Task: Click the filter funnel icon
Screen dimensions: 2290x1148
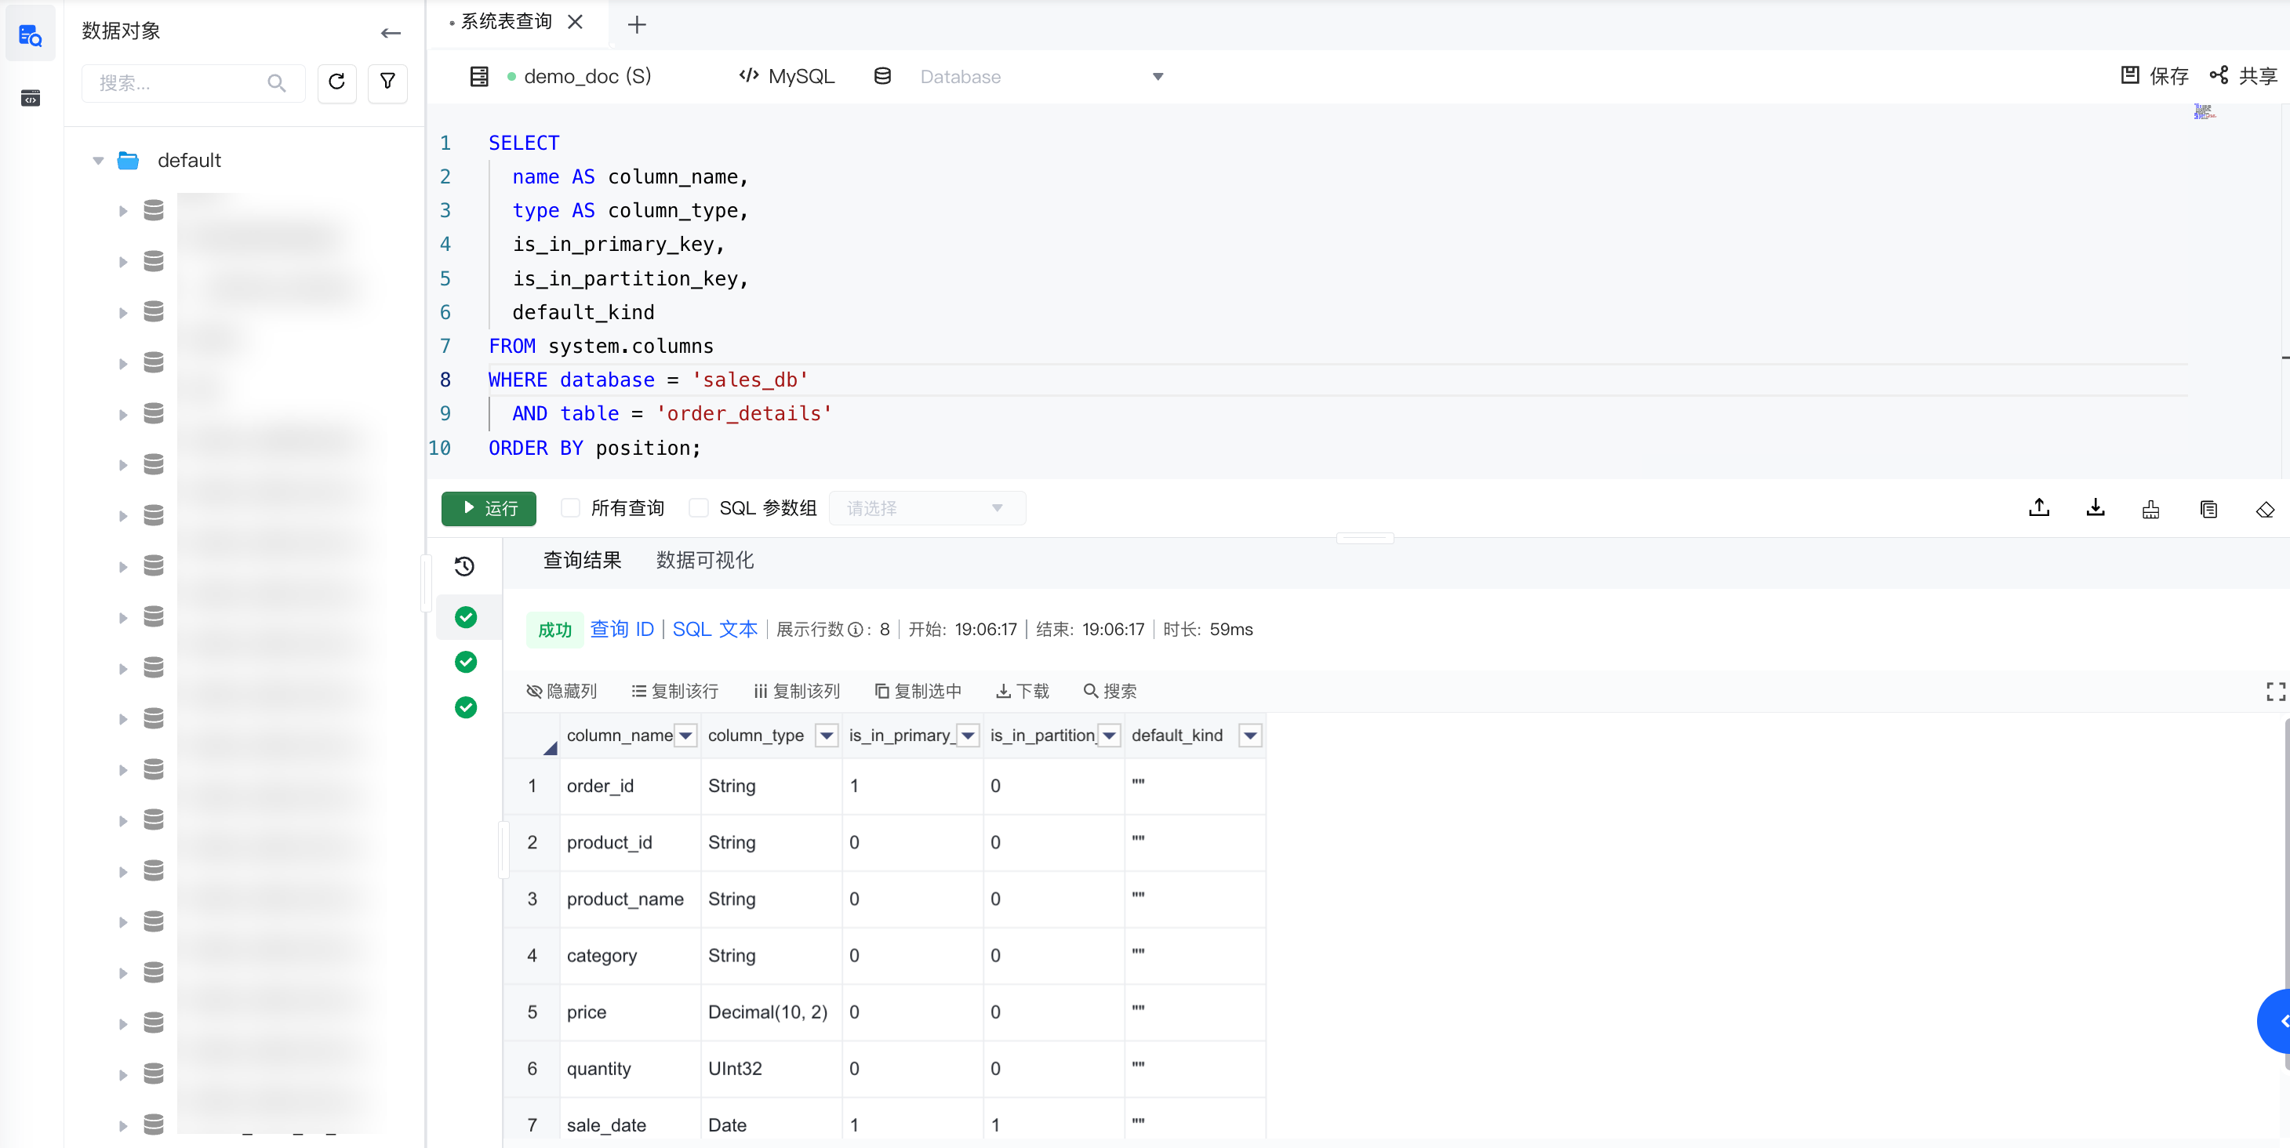Action: click(387, 82)
